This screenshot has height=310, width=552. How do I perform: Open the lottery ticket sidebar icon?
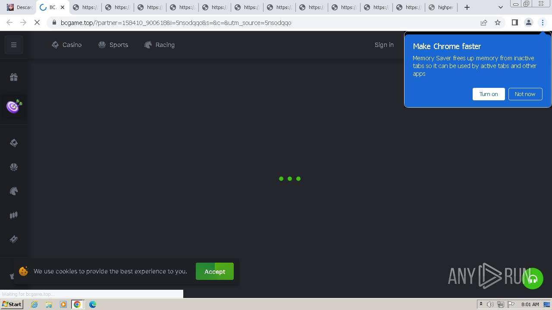pos(14,239)
